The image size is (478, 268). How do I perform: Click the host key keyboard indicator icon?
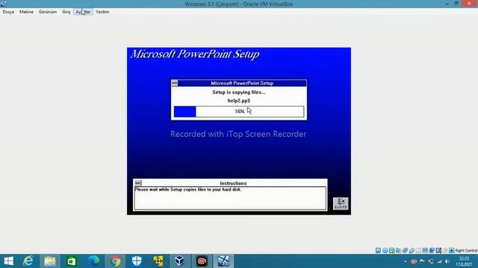click(451, 250)
